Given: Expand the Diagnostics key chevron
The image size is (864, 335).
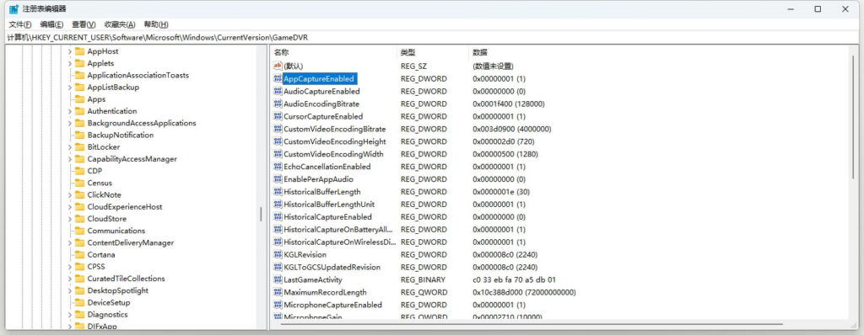Looking at the screenshot, I should click(x=70, y=315).
